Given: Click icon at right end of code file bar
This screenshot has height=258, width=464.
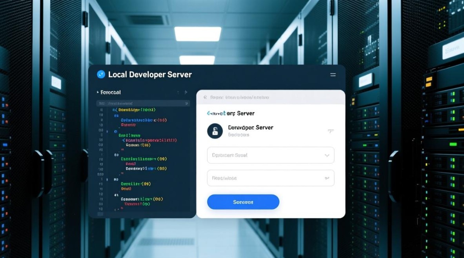Looking at the screenshot, I should click(187, 103).
